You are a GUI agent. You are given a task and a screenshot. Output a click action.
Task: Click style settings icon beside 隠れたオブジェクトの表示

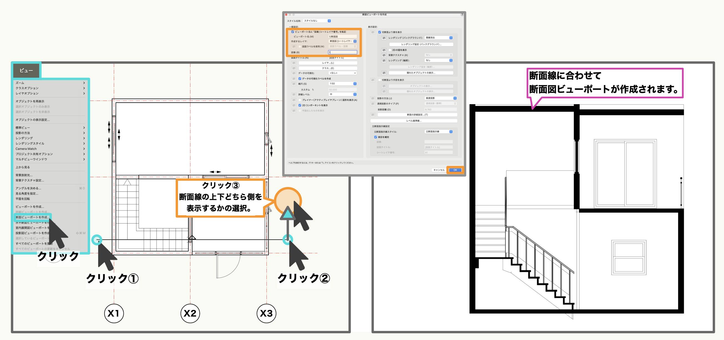click(x=384, y=73)
